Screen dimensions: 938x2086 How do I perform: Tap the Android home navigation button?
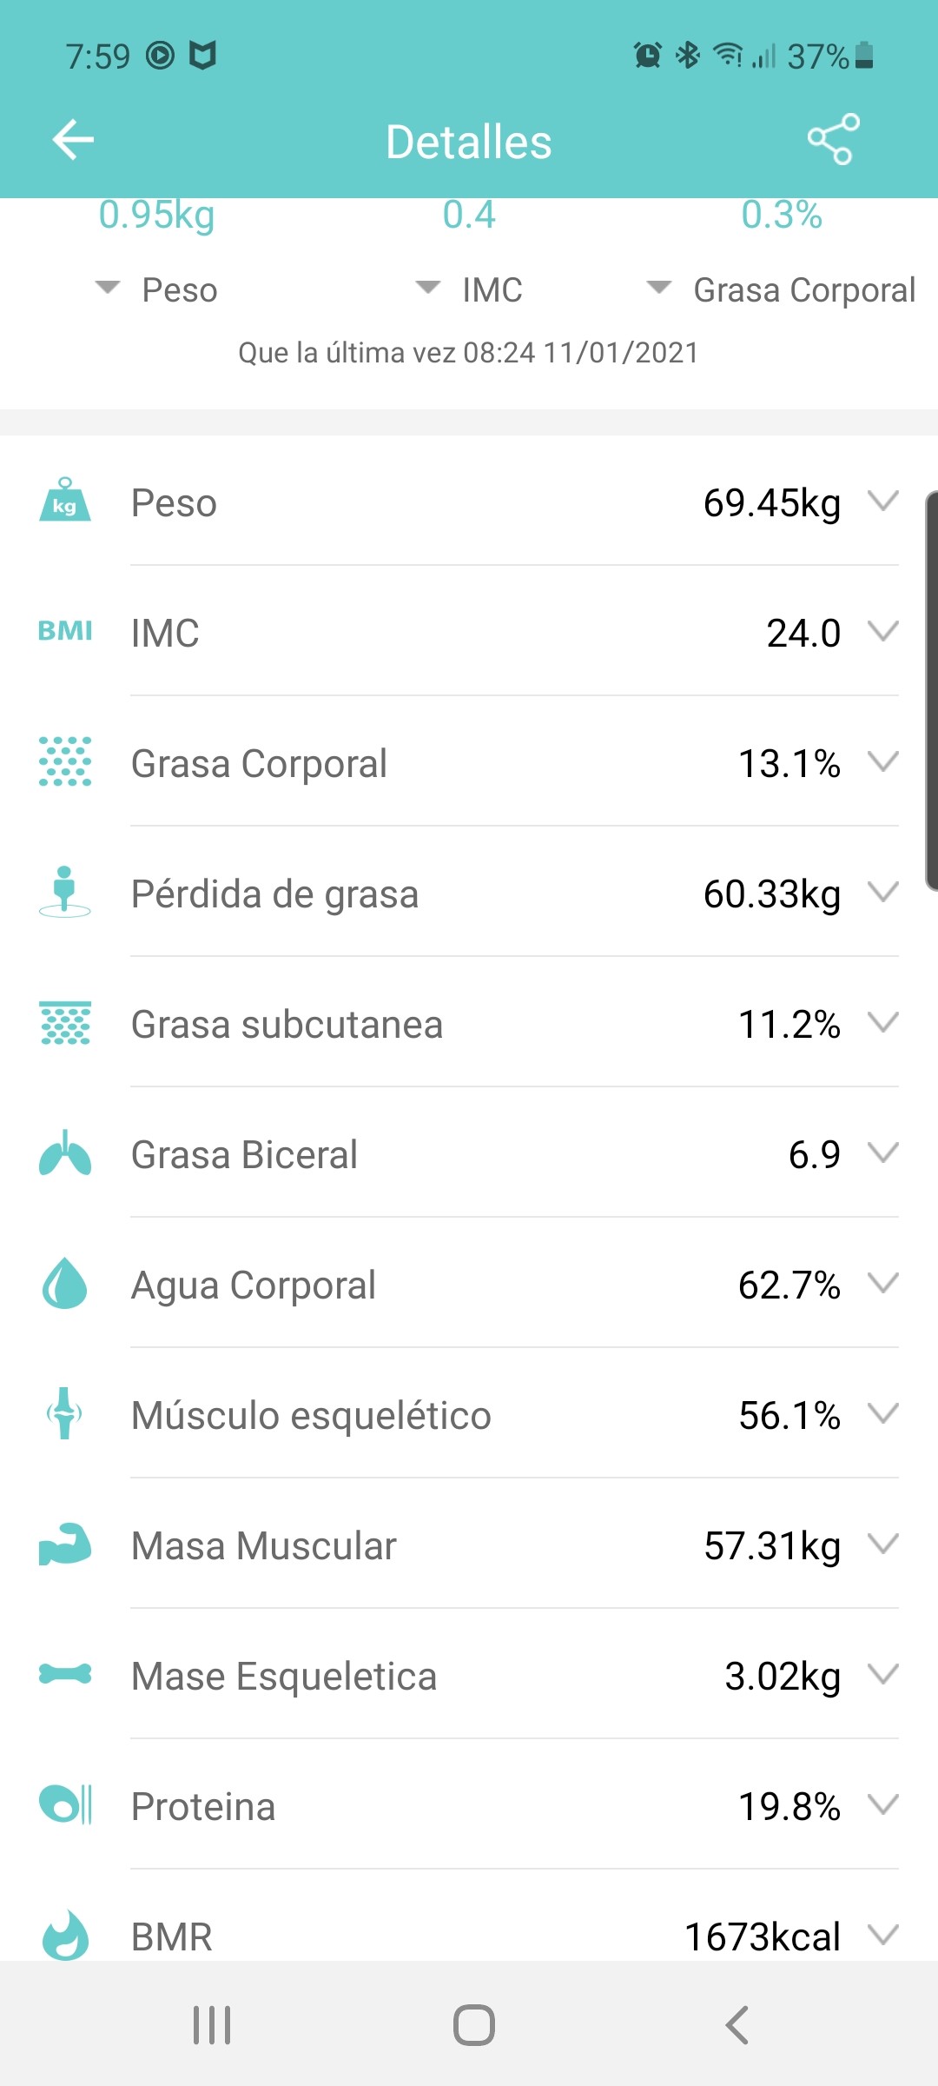click(474, 2025)
